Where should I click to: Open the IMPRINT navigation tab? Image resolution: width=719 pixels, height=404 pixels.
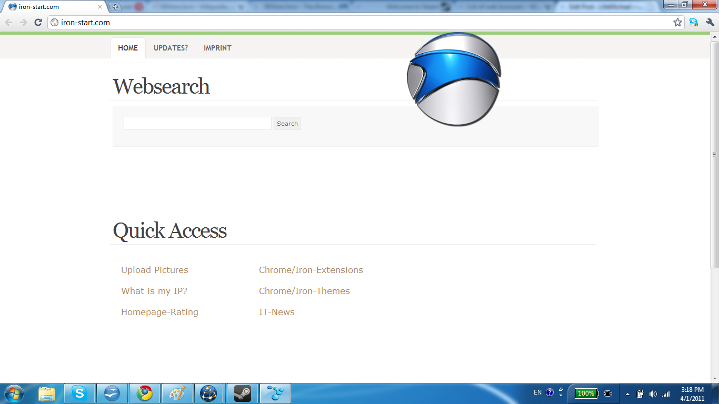coord(217,48)
